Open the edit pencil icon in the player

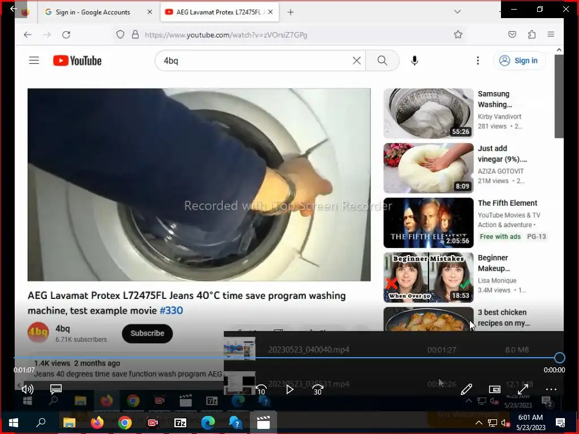point(466,389)
